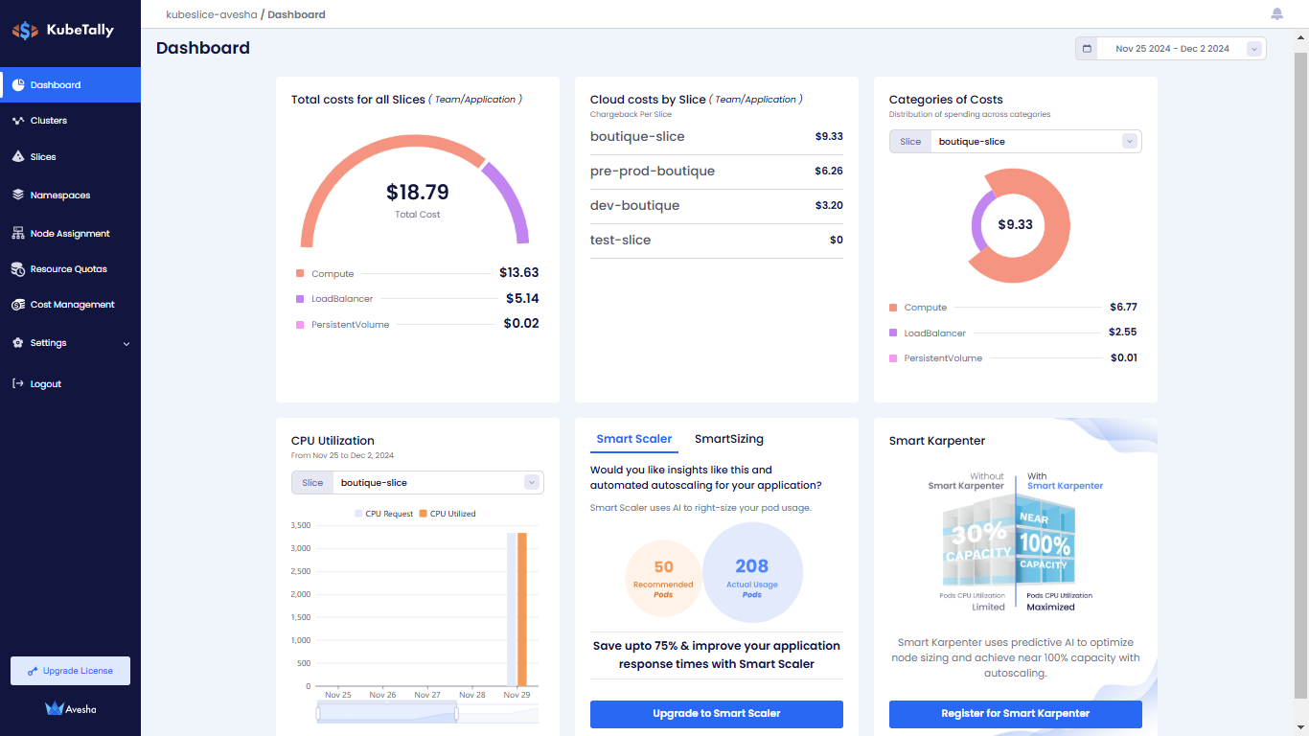
Task: Click the Dashboard breadcrumb text
Action: (296, 14)
